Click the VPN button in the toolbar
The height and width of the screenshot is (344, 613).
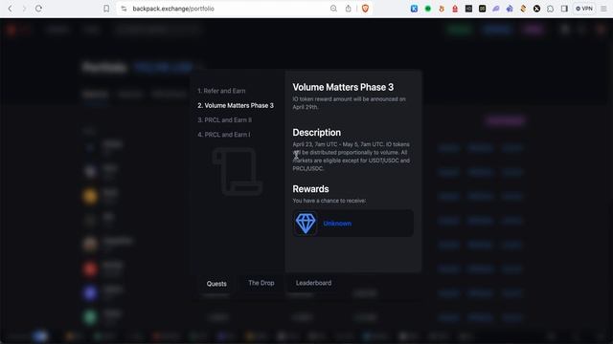click(584, 9)
